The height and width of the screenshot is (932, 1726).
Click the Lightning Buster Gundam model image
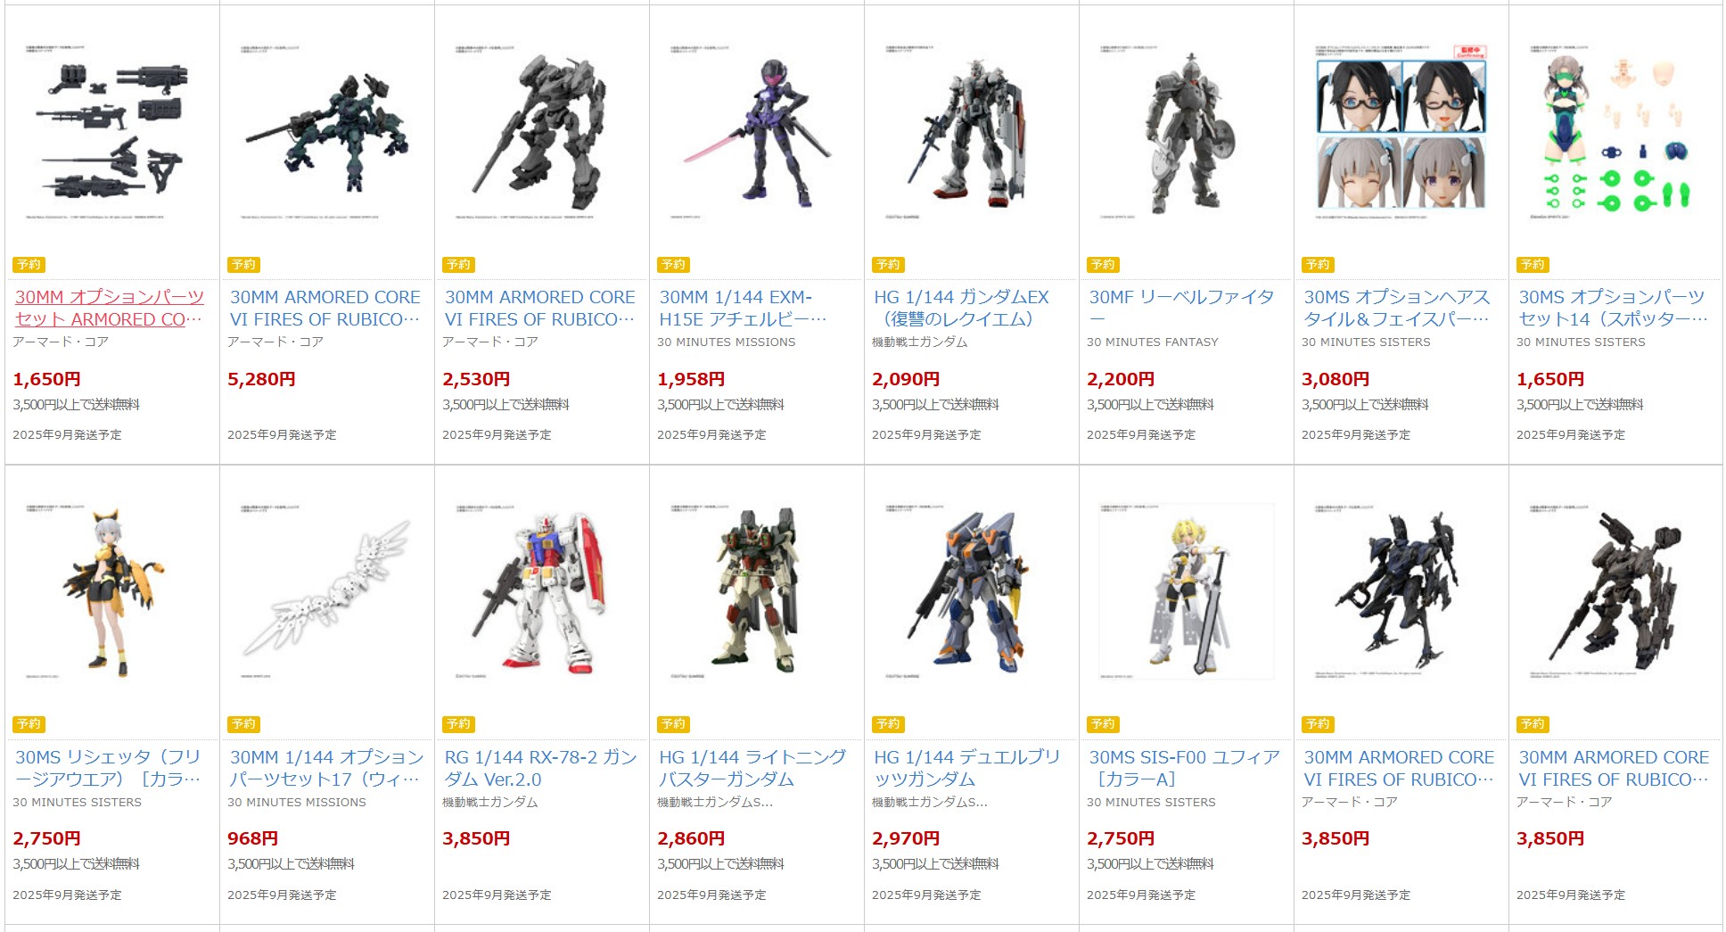757,591
